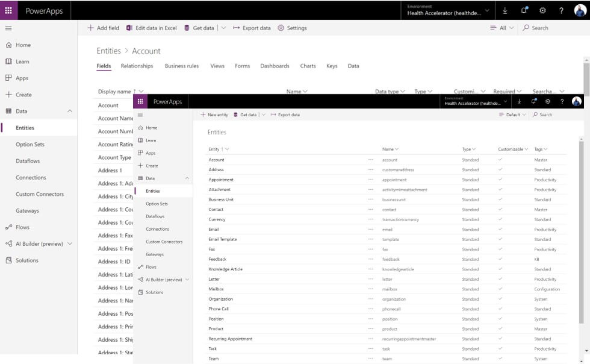Screen dimensions: 590x364
Task: Switch to Forms tab
Action: 242,66
